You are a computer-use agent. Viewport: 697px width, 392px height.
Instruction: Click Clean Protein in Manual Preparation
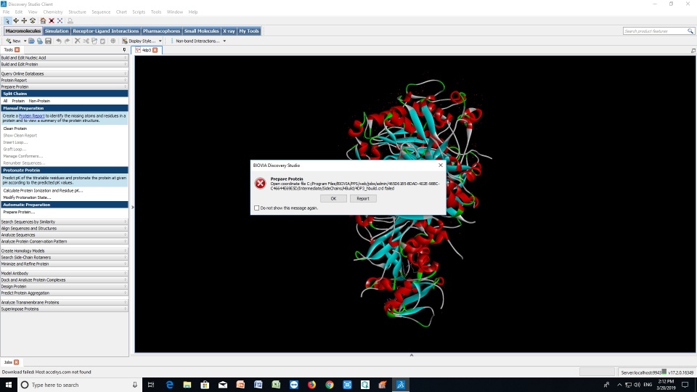15,128
